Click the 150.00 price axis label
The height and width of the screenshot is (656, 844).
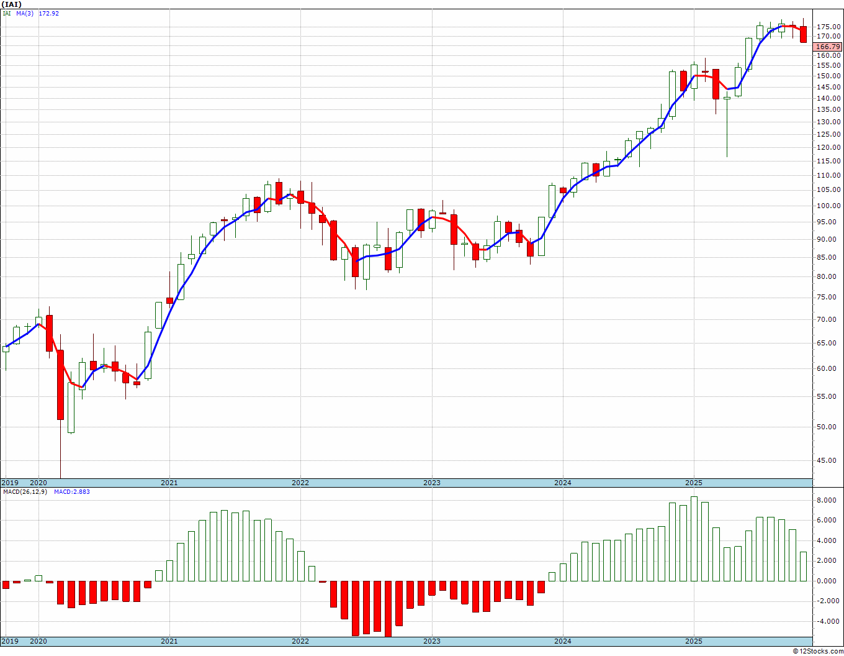(828, 76)
